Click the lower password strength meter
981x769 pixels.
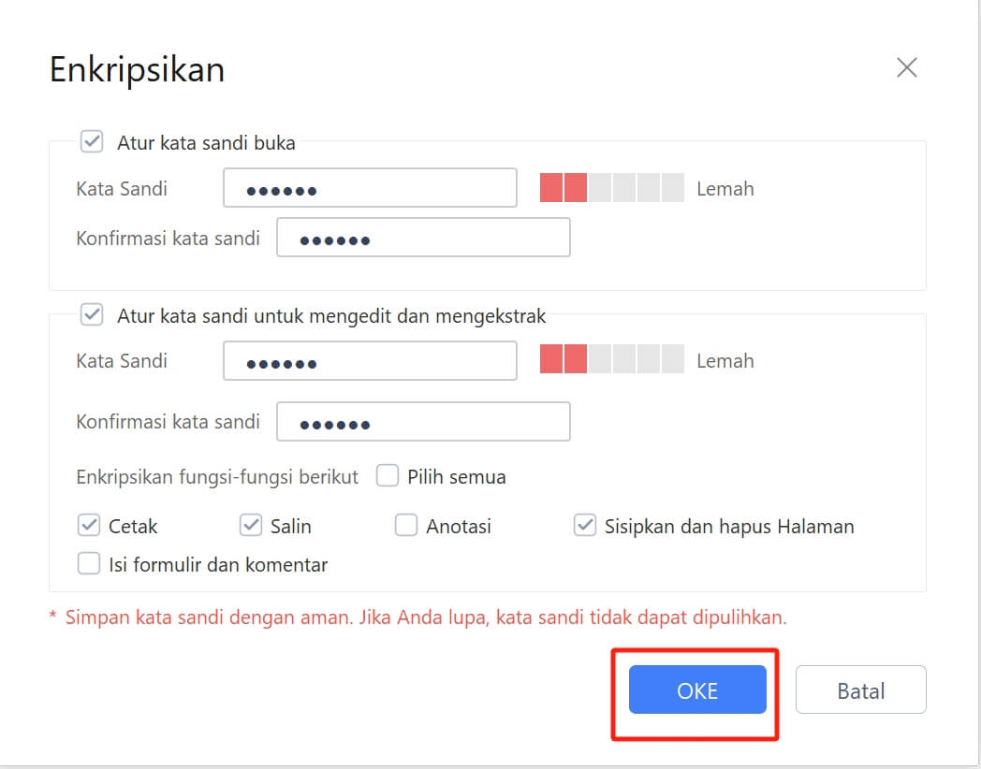click(613, 359)
